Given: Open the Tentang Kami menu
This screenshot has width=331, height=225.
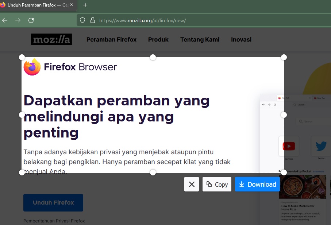Looking at the screenshot, I should (200, 40).
